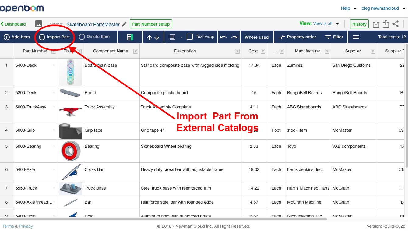Click Harris Machined Parts cell
Screen dimensions: 408x231
click(308, 188)
